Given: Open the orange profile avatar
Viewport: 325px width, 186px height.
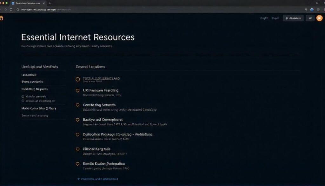Looking at the screenshot, I should pyautogui.click(x=319, y=18).
